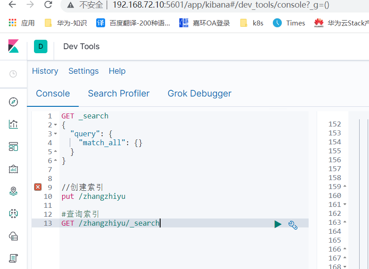Switch to Grok Debugger tab
Viewport: 369px width, 269px height.
(x=199, y=93)
